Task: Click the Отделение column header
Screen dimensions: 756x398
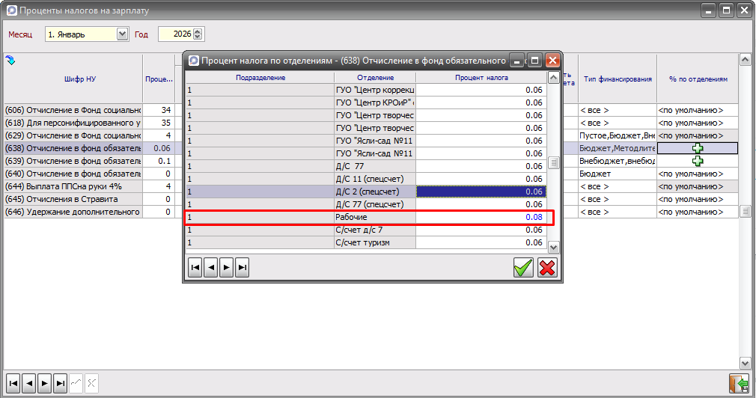Action: (375, 78)
